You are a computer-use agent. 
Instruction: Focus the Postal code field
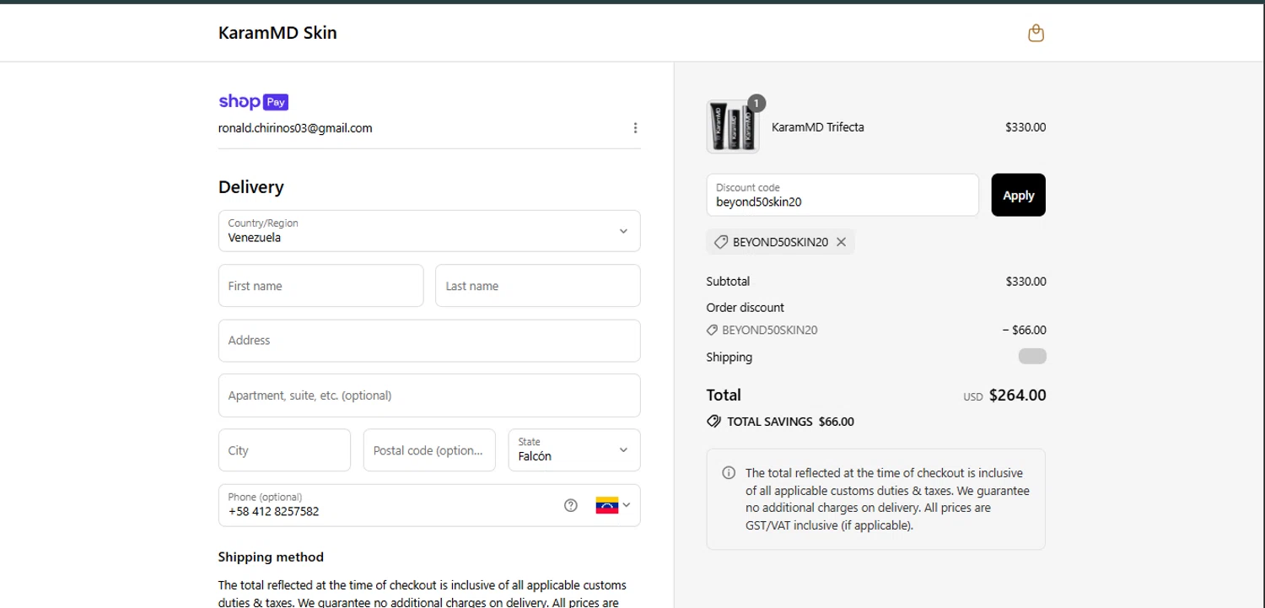coord(429,450)
